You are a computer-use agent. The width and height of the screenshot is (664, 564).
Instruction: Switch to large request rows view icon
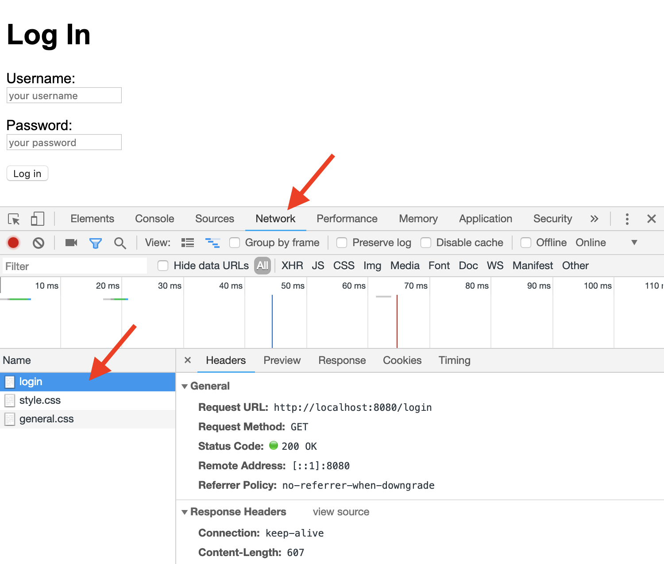click(188, 243)
